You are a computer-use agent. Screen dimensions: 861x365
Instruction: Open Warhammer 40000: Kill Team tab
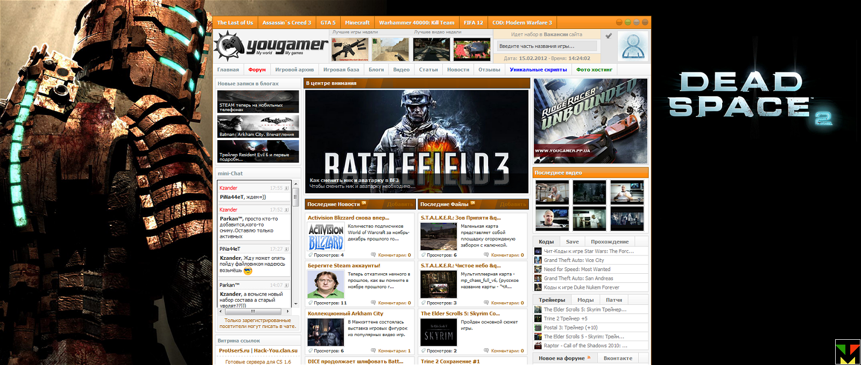(417, 23)
